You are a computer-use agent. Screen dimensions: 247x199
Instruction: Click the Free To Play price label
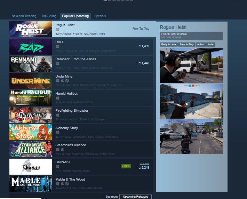[141, 29]
